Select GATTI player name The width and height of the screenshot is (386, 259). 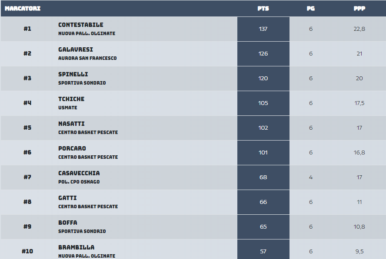click(x=67, y=198)
